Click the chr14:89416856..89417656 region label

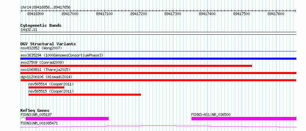click(x=45, y=8)
